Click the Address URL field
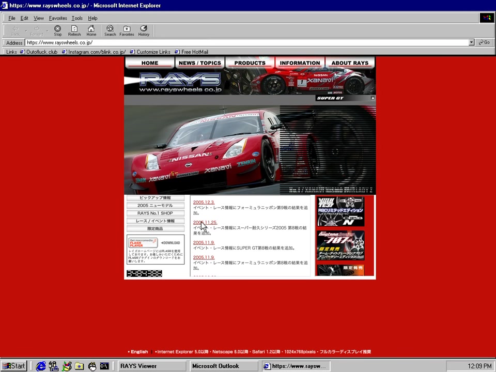This screenshot has height=372, width=496. click(x=246, y=42)
